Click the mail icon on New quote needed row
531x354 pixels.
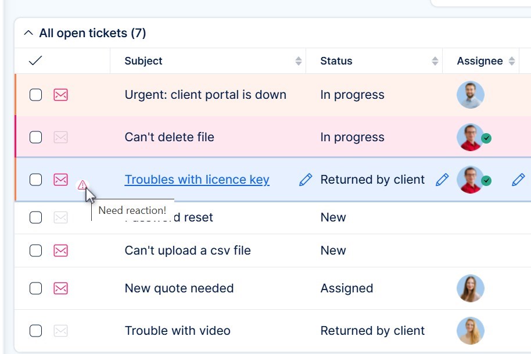[x=60, y=288]
